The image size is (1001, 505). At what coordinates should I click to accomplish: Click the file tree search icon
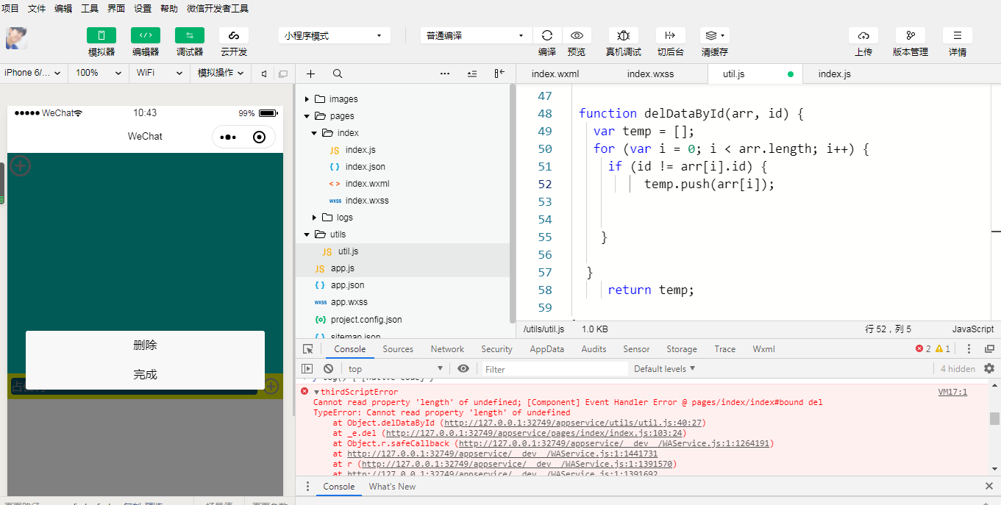click(x=338, y=74)
